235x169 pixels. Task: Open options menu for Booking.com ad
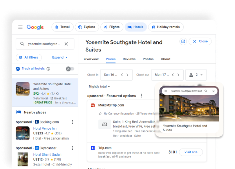pos(72,122)
